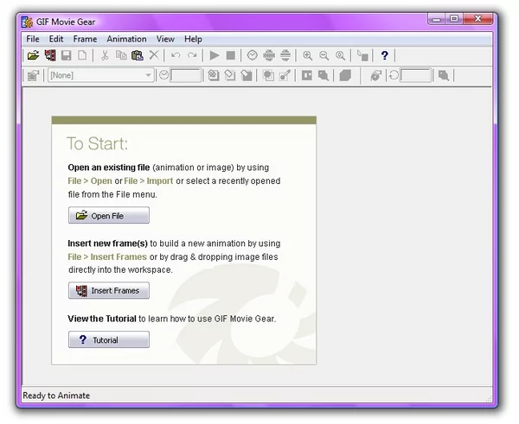Open the View menu
Viewport: 519px width, 424px height.
(165, 39)
